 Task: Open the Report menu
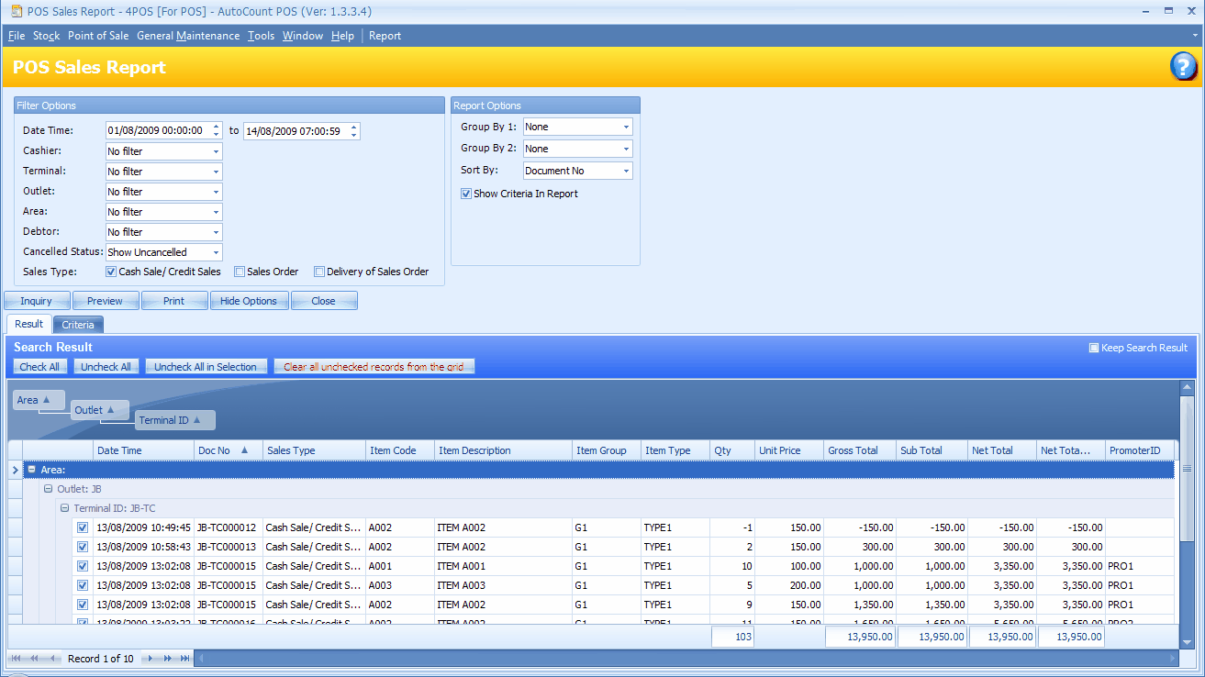click(x=385, y=36)
